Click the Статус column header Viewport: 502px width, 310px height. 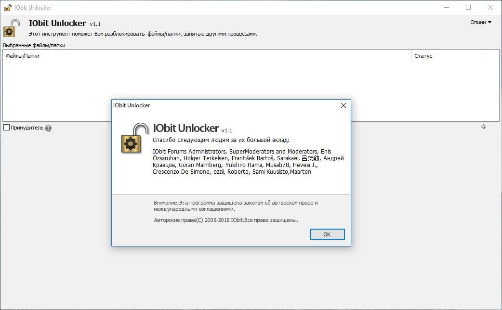point(448,56)
